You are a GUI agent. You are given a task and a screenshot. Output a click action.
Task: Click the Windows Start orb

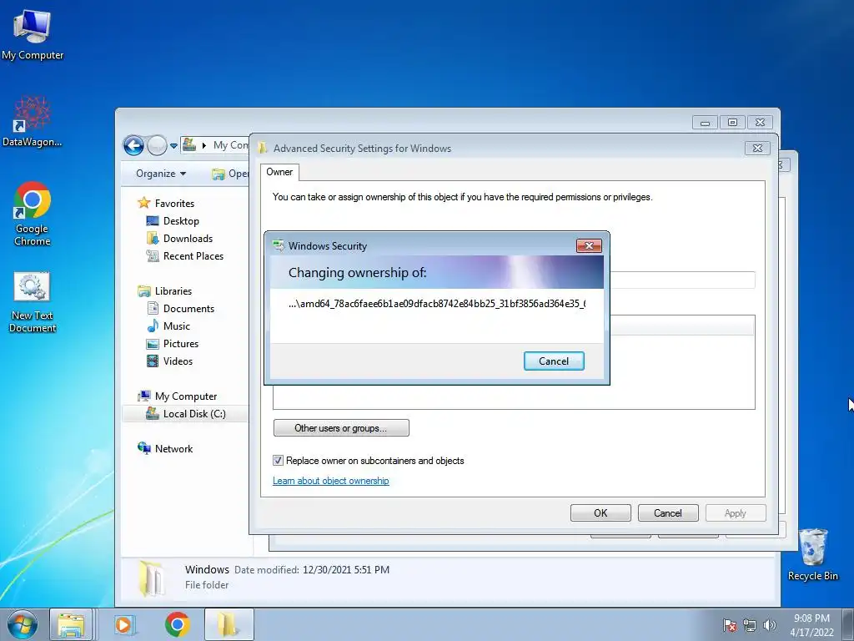23,624
